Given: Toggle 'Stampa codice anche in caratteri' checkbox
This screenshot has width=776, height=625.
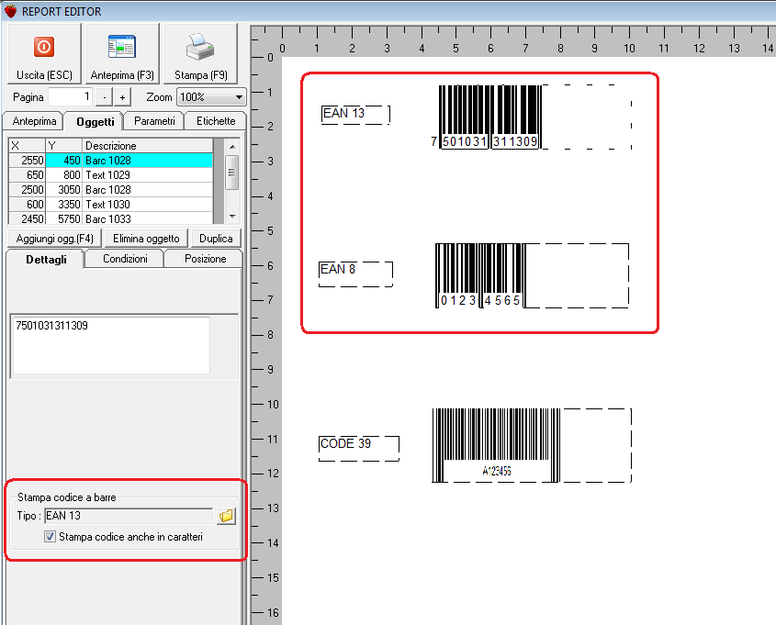Looking at the screenshot, I should (x=50, y=537).
